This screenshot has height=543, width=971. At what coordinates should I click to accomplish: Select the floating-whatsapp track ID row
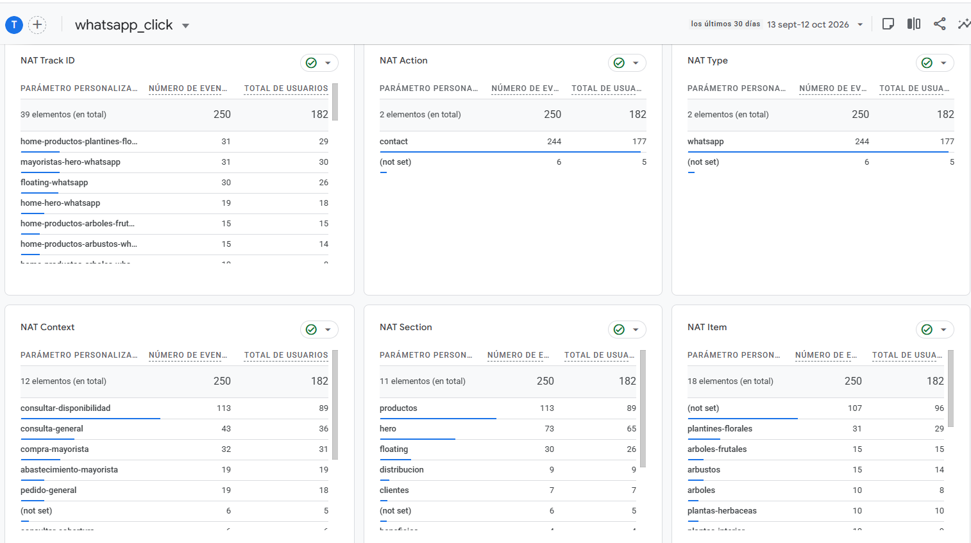coord(174,183)
